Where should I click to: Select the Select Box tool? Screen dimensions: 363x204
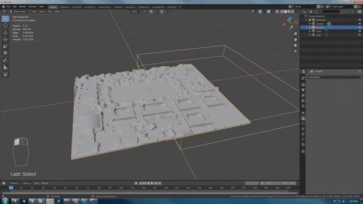point(5,19)
